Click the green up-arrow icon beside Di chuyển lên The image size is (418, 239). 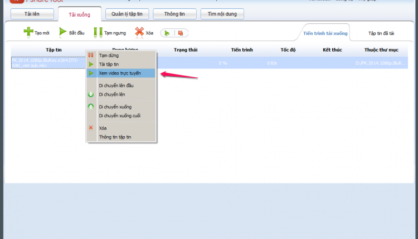[x=91, y=94]
